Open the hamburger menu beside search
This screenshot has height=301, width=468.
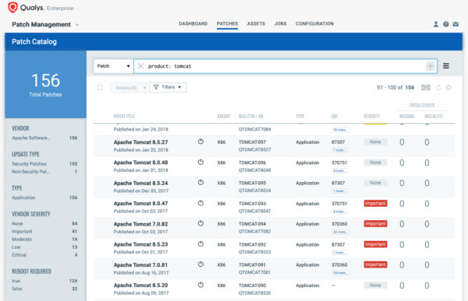(446, 66)
